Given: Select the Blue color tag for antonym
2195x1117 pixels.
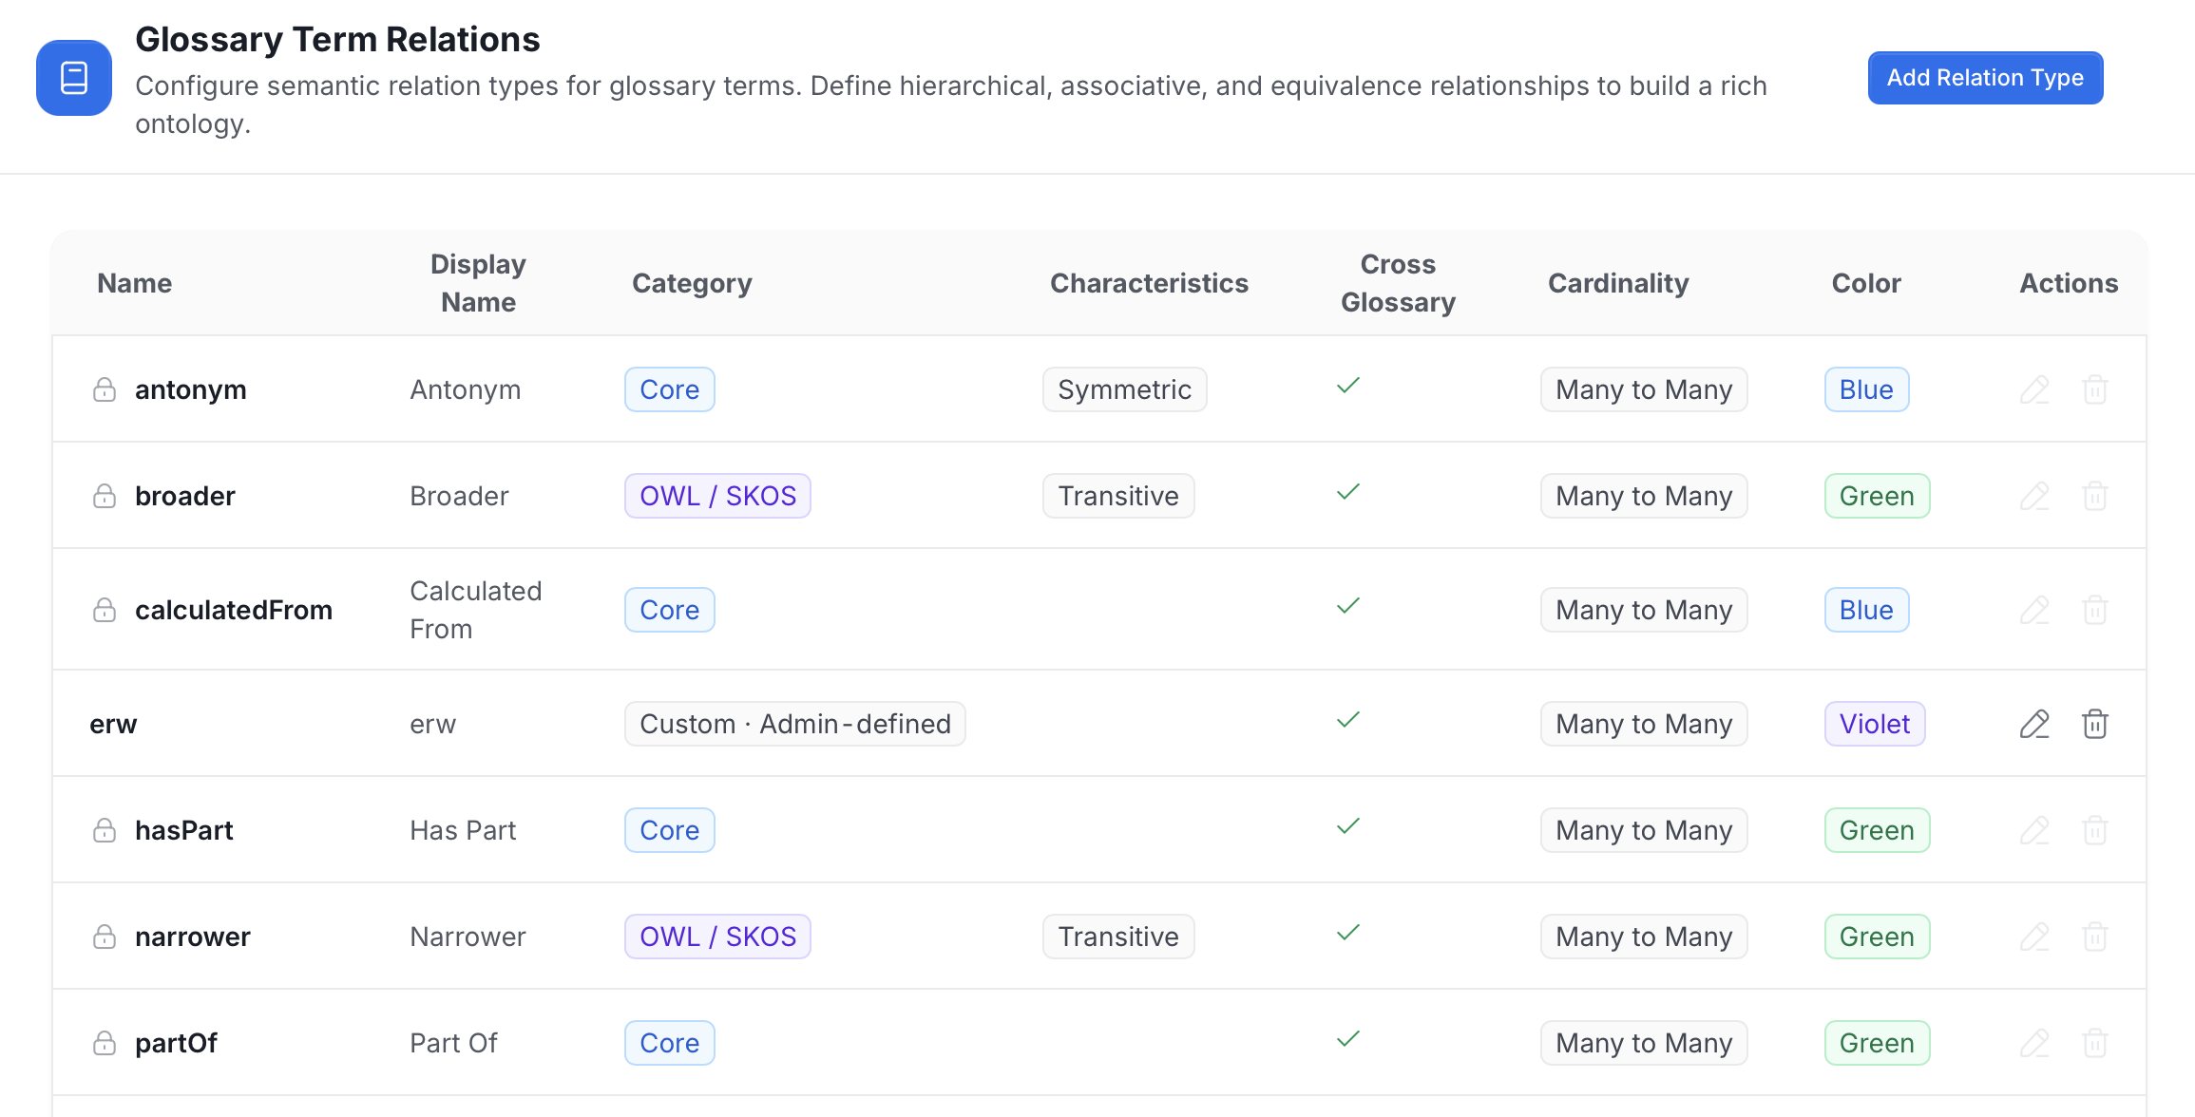Looking at the screenshot, I should click(x=1866, y=389).
